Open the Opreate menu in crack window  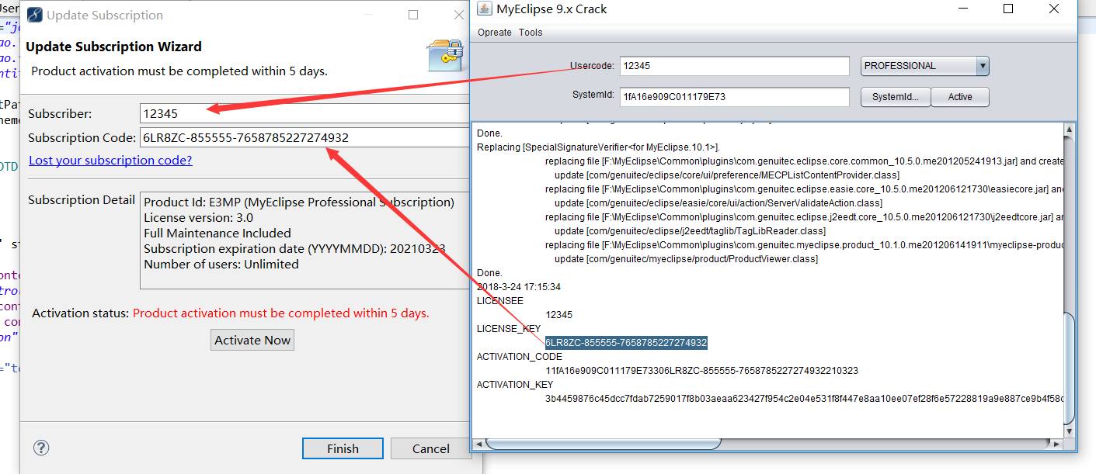(x=495, y=33)
